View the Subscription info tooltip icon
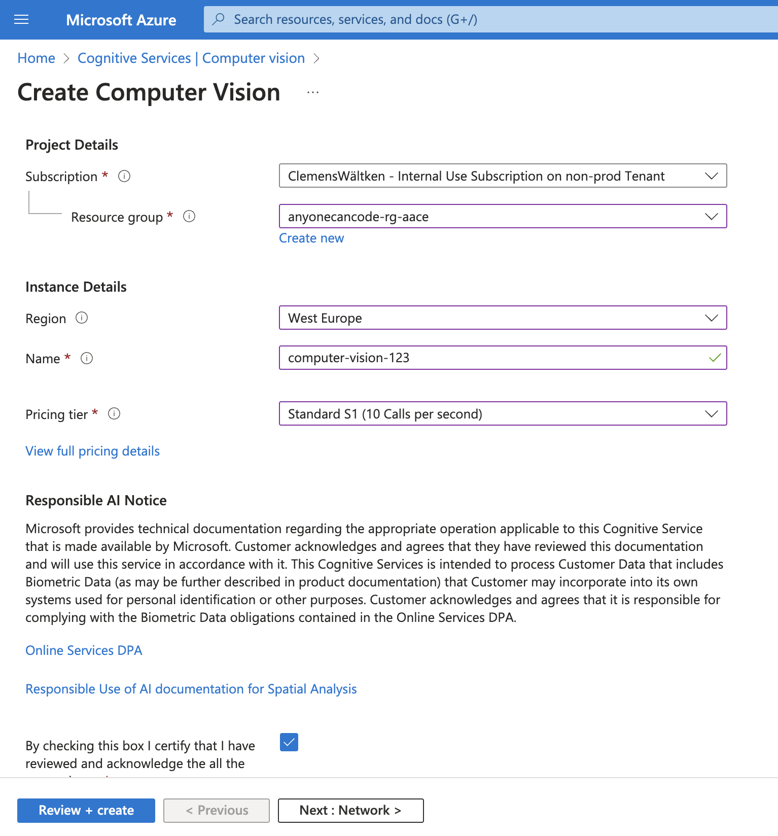 pyautogui.click(x=124, y=176)
